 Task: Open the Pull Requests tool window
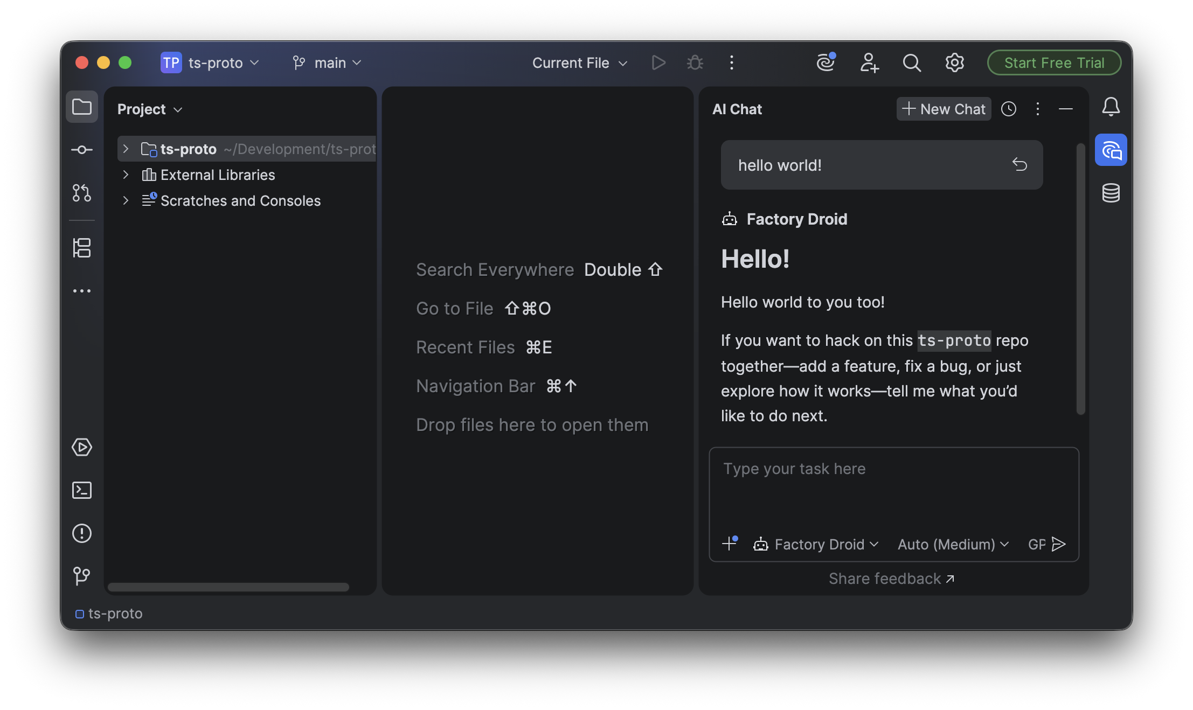tap(82, 194)
